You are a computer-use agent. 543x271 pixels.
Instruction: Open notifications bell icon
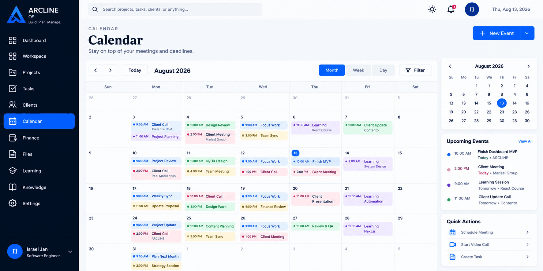point(451,9)
